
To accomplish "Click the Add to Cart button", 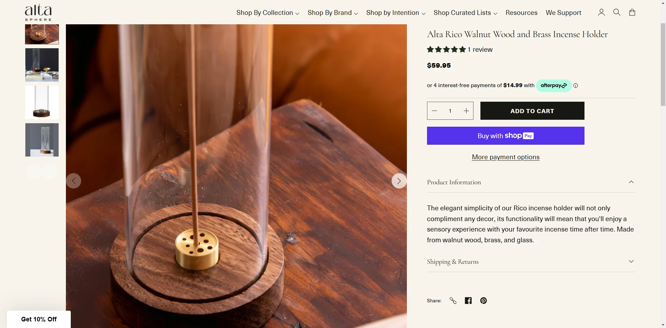I will tap(532, 111).
